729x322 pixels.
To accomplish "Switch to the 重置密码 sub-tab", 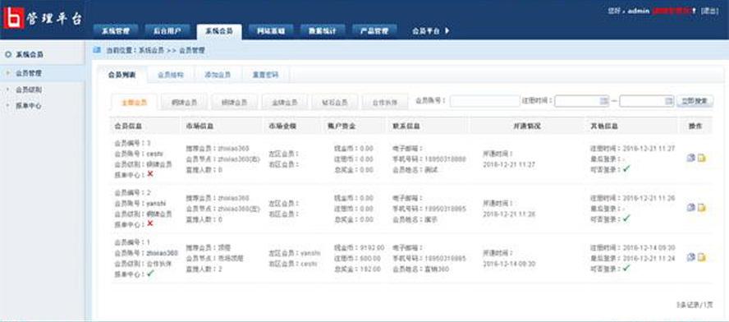I will click(265, 75).
